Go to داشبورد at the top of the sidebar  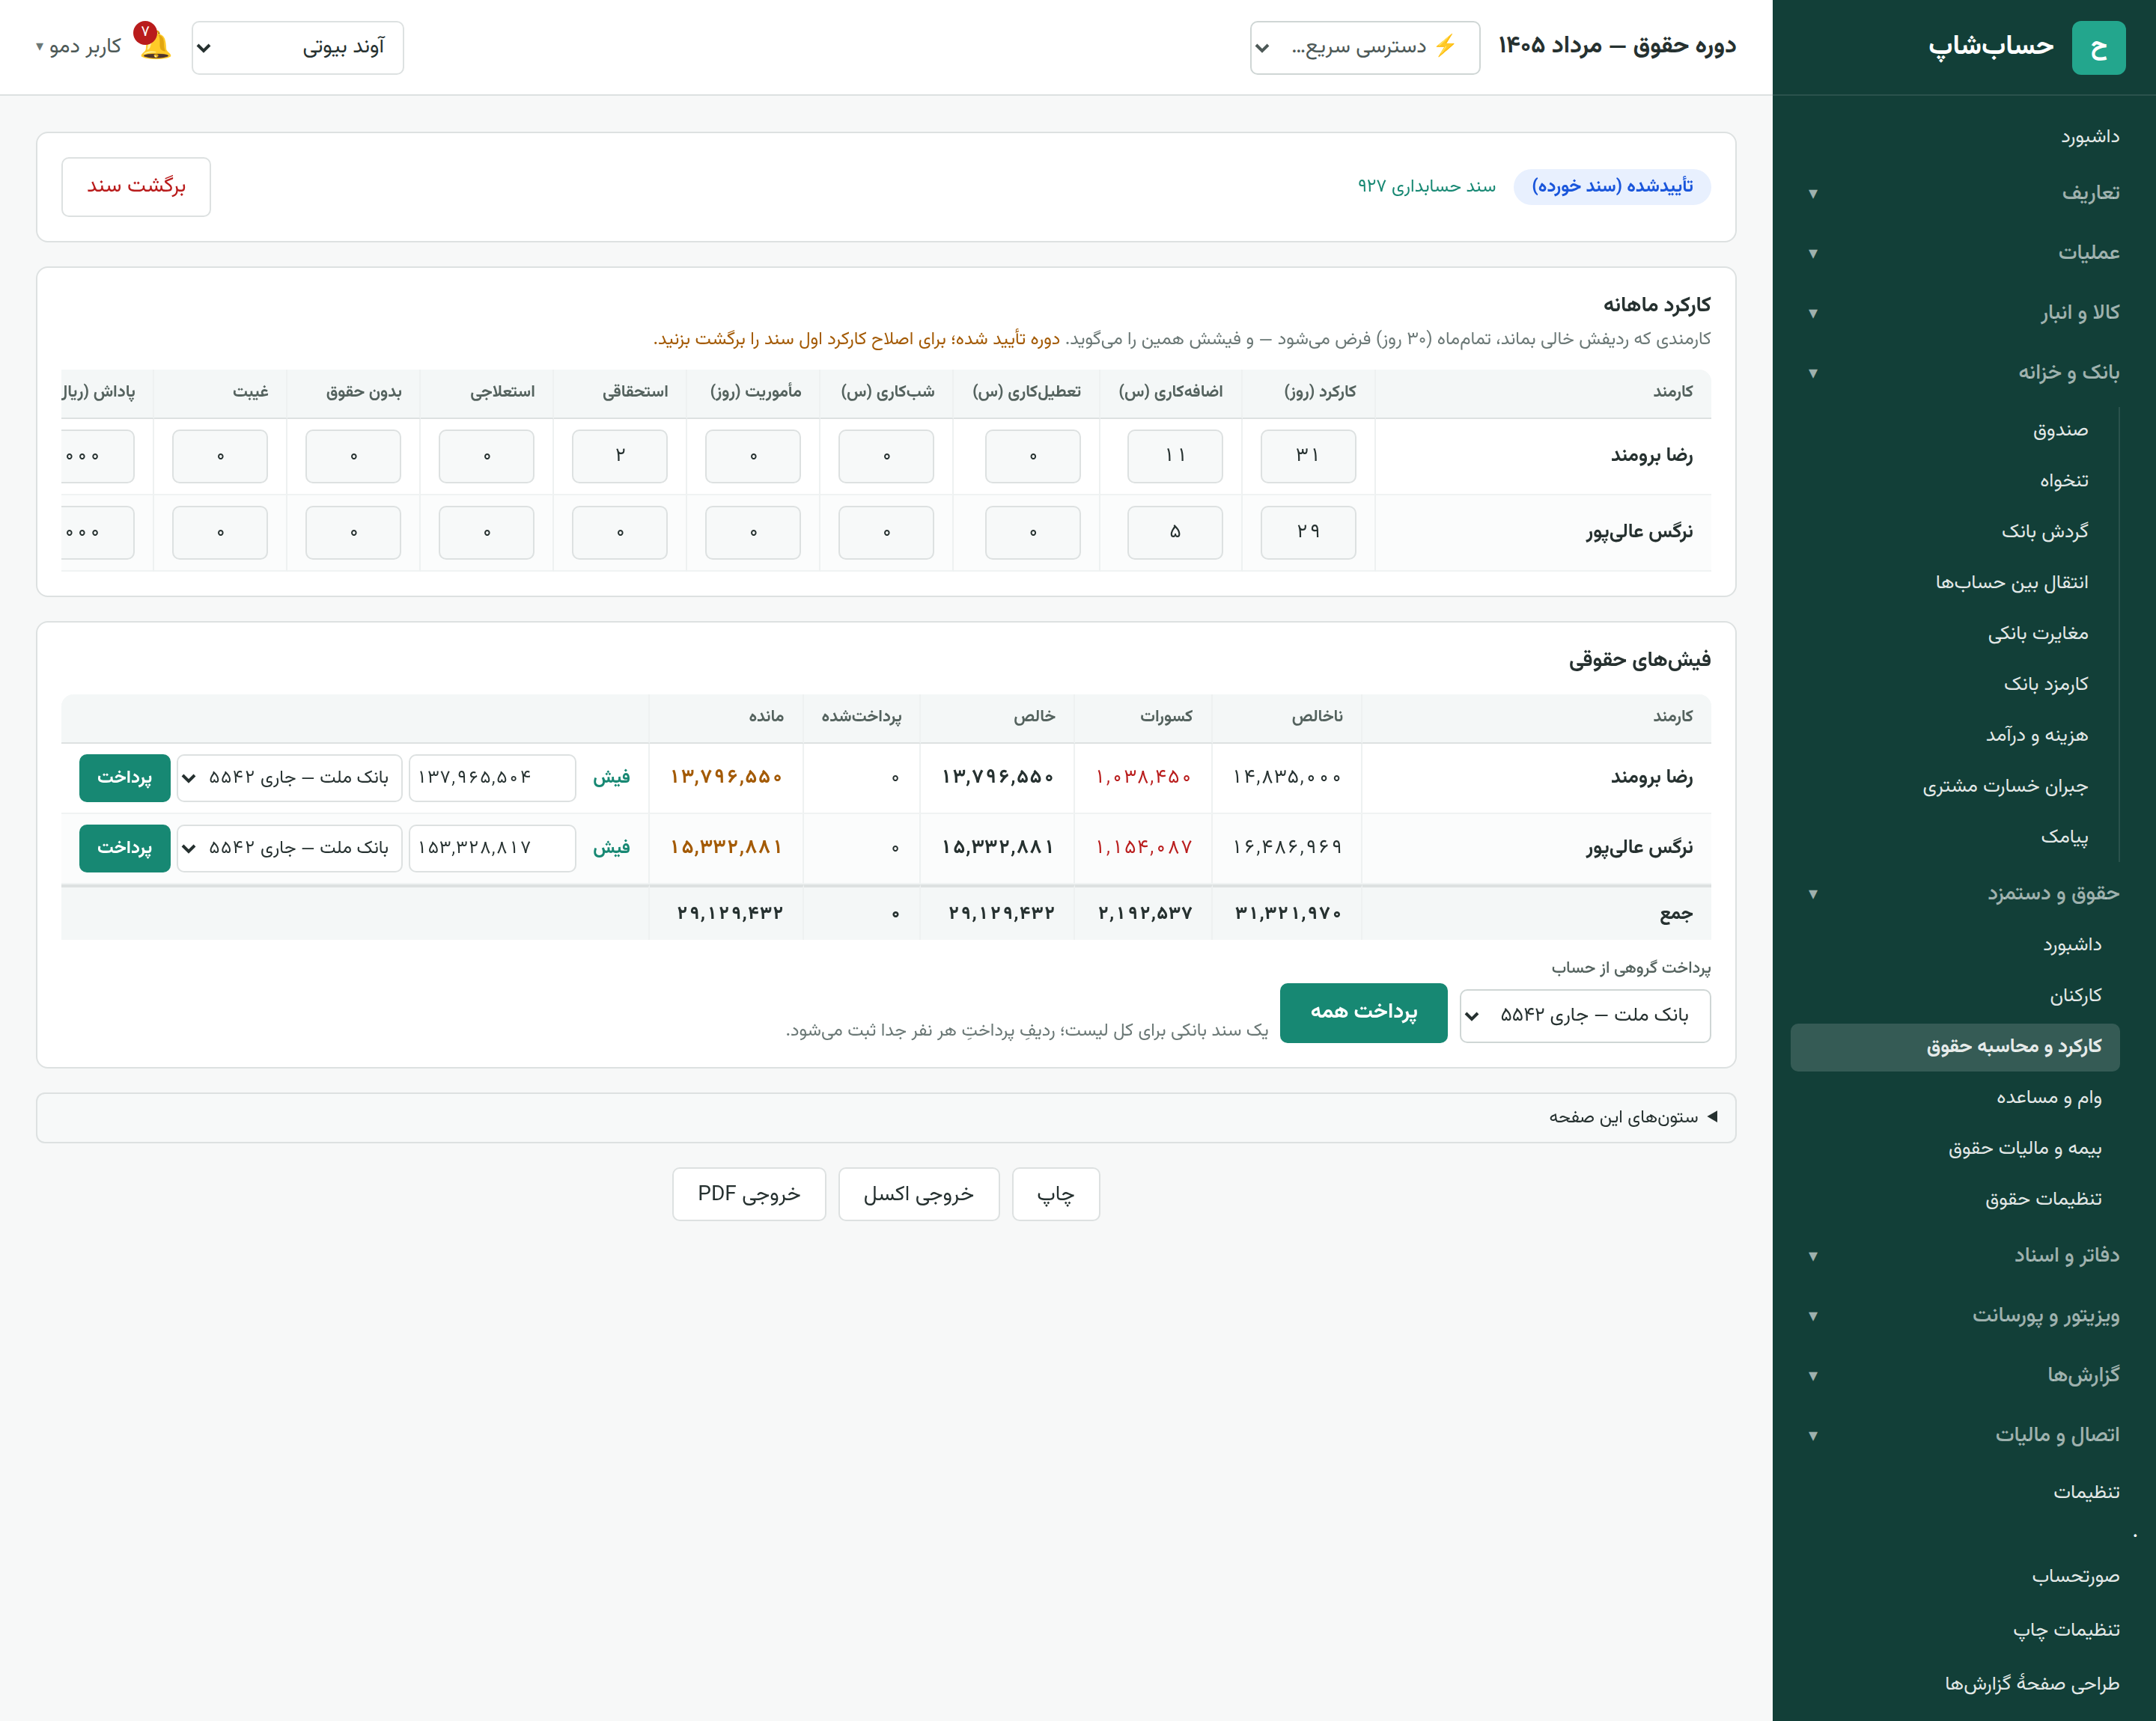[2089, 136]
